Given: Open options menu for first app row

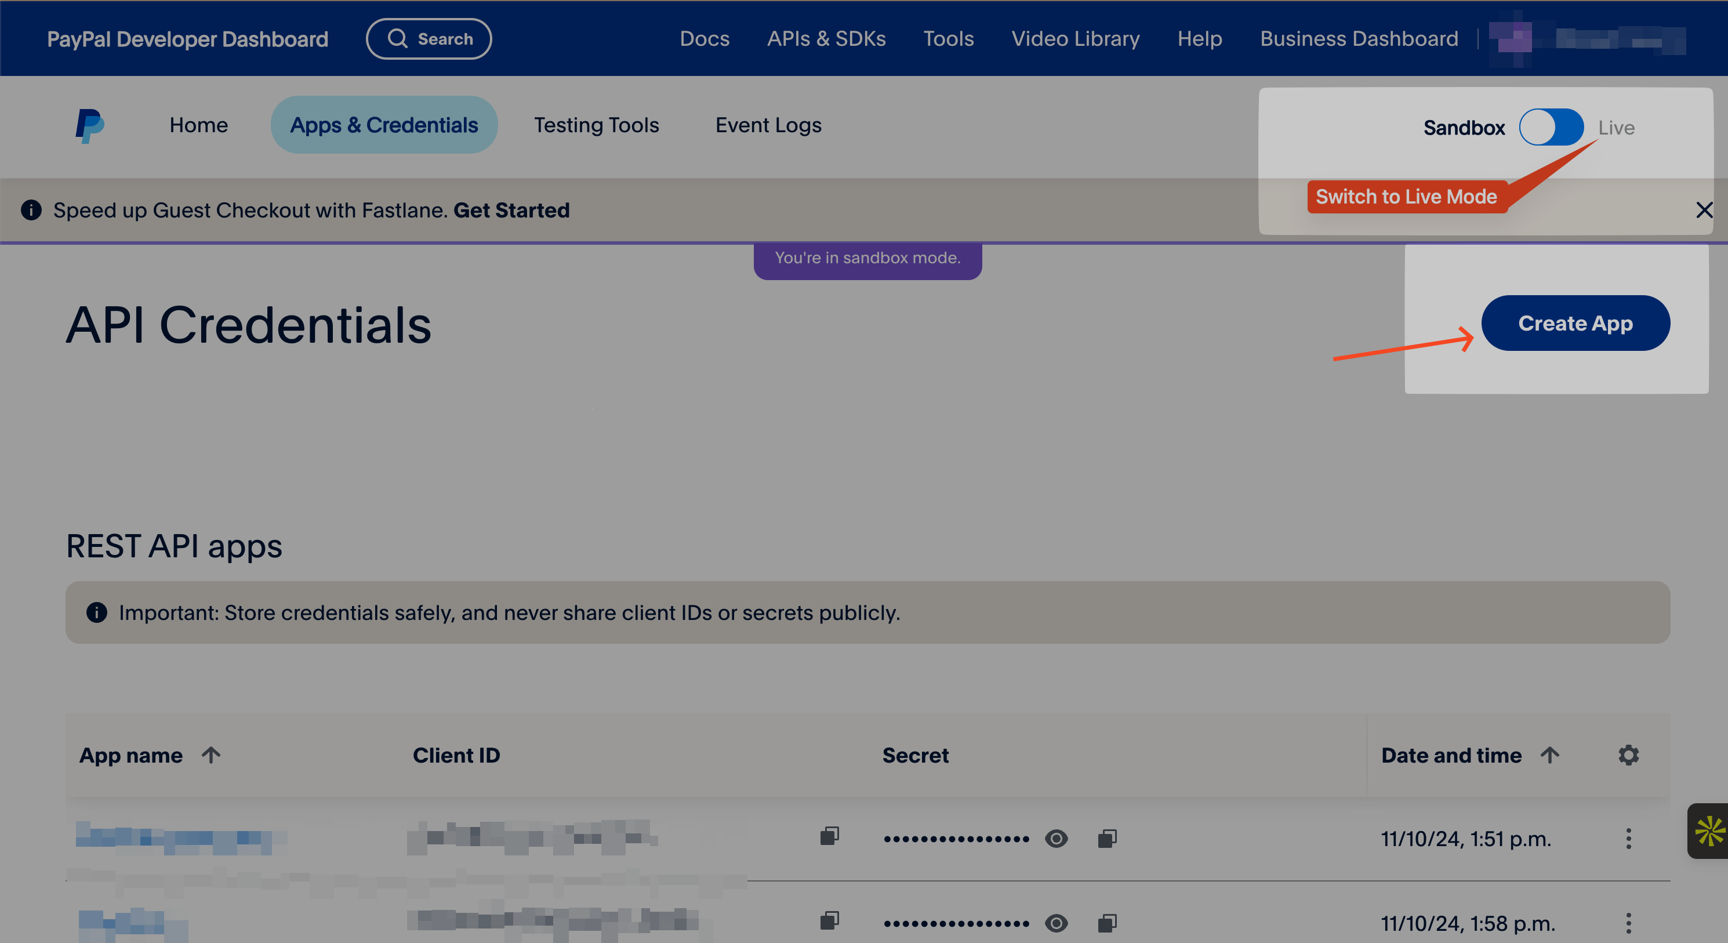Looking at the screenshot, I should click(1628, 839).
